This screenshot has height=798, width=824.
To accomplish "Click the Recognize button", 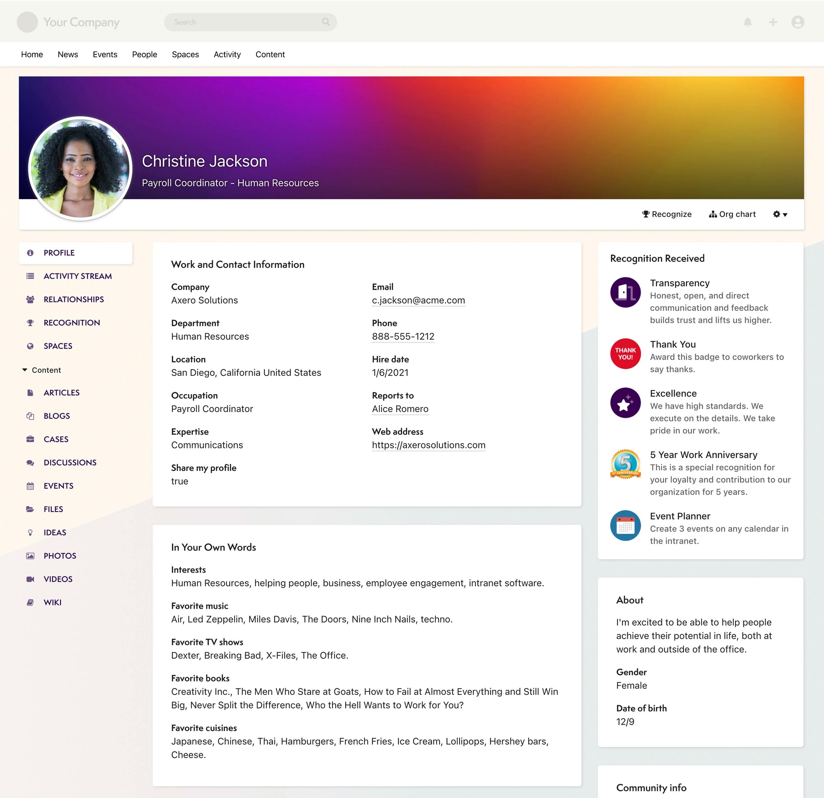I will click(x=667, y=214).
